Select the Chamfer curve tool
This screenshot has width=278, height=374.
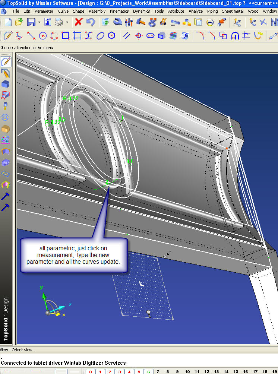pyautogui.click(x=211, y=36)
